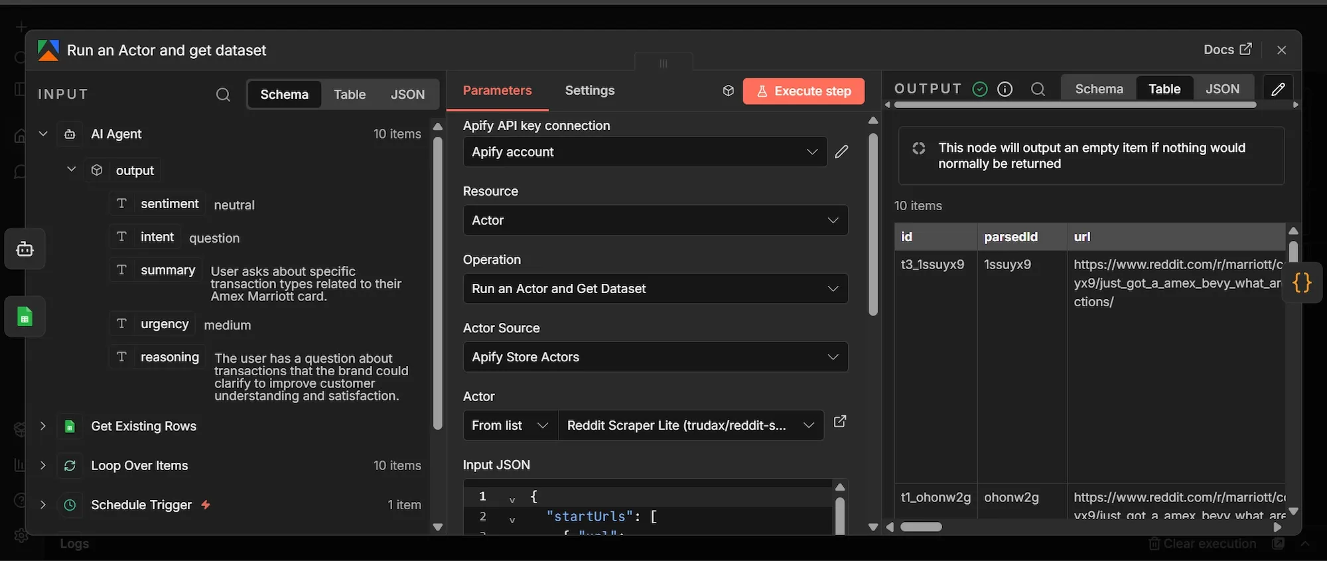Click the output success checkmark icon
The image size is (1327, 561).
point(979,89)
